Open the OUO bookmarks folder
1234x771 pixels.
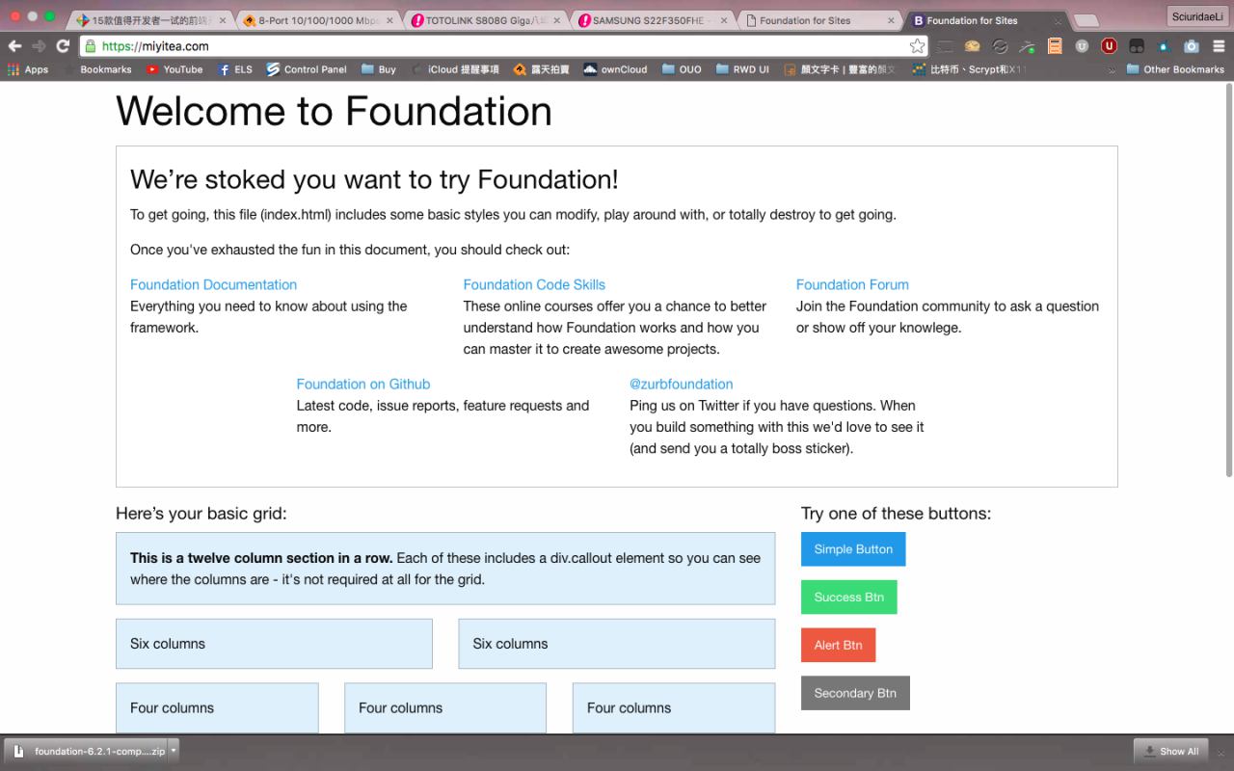pyautogui.click(x=682, y=69)
